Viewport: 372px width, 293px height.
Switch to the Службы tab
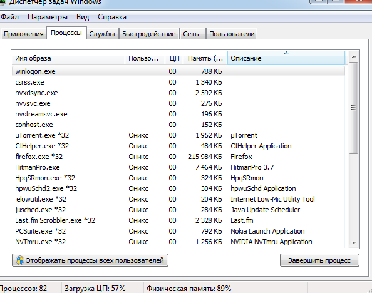[x=102, y=34]
